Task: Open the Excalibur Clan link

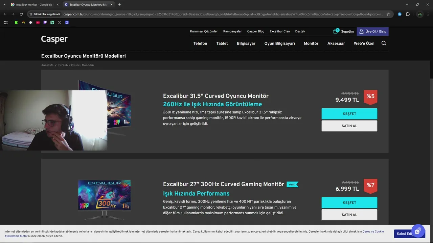Action: click(x=280, y=31)
